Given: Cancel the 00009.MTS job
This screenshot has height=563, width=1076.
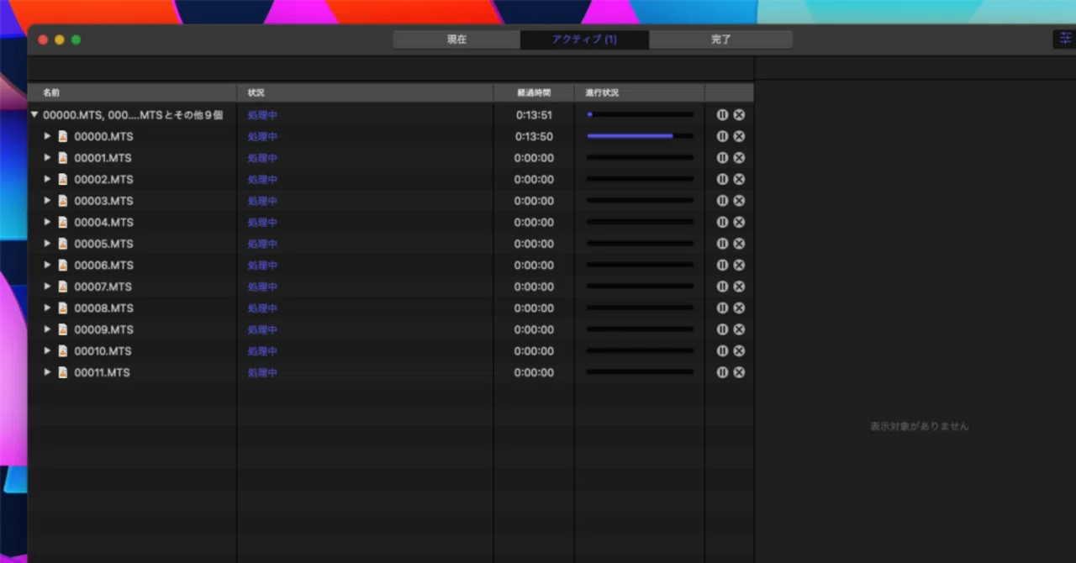Looking at the screenshot, I should pos(739,329).
